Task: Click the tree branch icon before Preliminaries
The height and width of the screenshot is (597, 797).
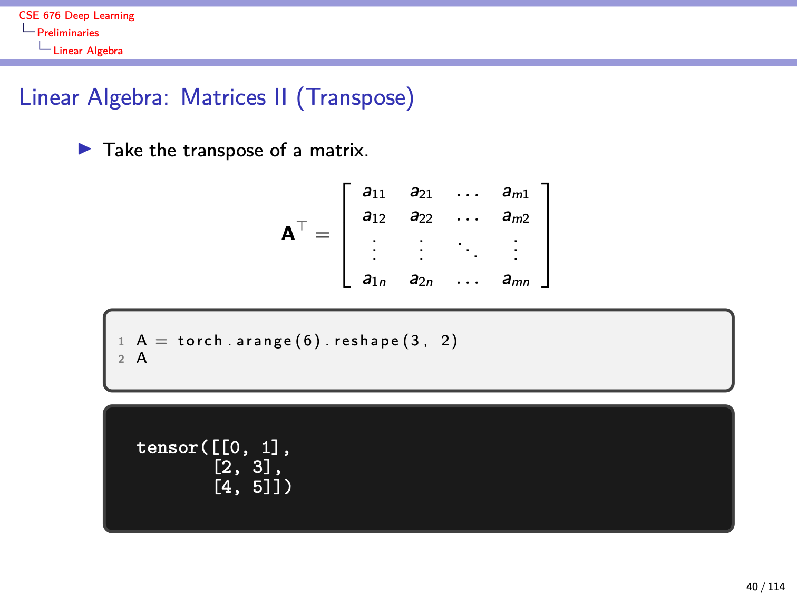Action: (x=28, y=28)
